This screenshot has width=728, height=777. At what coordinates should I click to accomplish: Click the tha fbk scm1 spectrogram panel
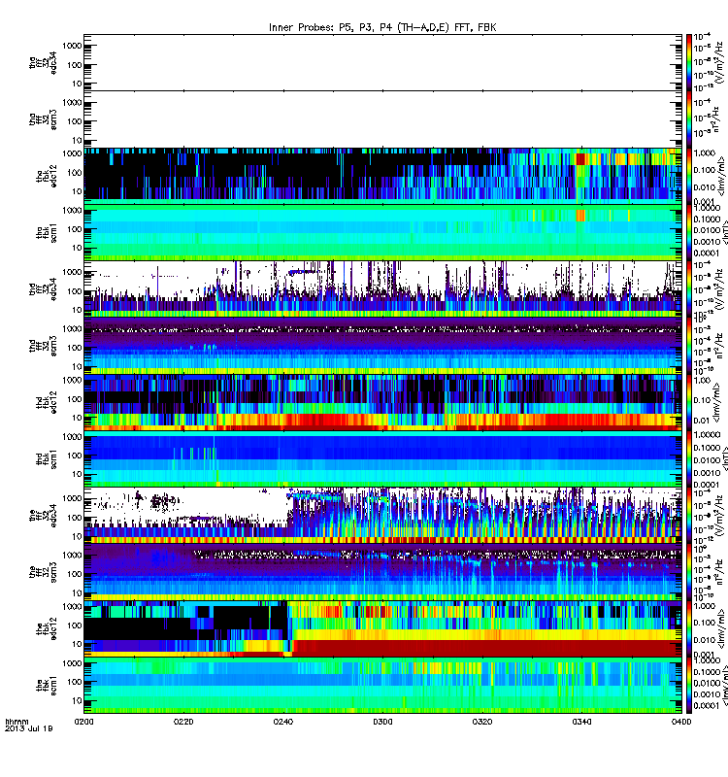[382, 232]
